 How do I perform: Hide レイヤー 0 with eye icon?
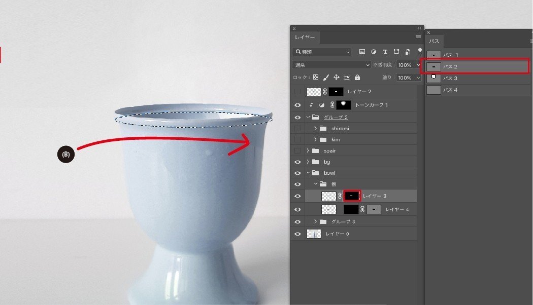click(x=297, y=234)
